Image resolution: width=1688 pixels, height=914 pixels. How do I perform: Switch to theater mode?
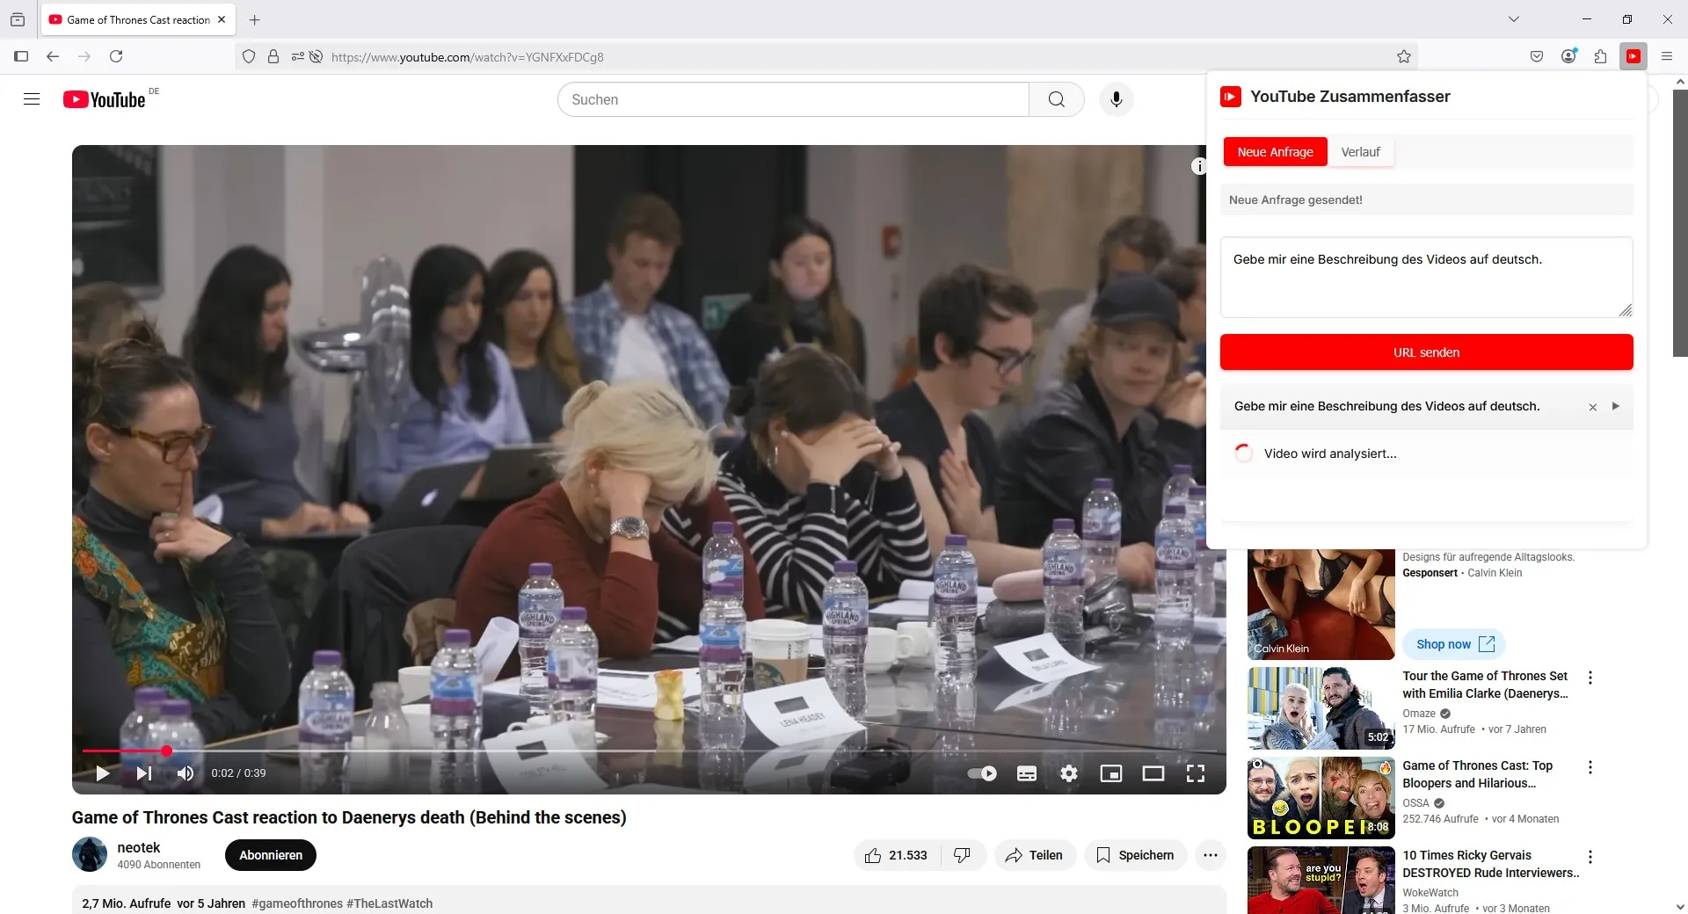click(1153, 773)
